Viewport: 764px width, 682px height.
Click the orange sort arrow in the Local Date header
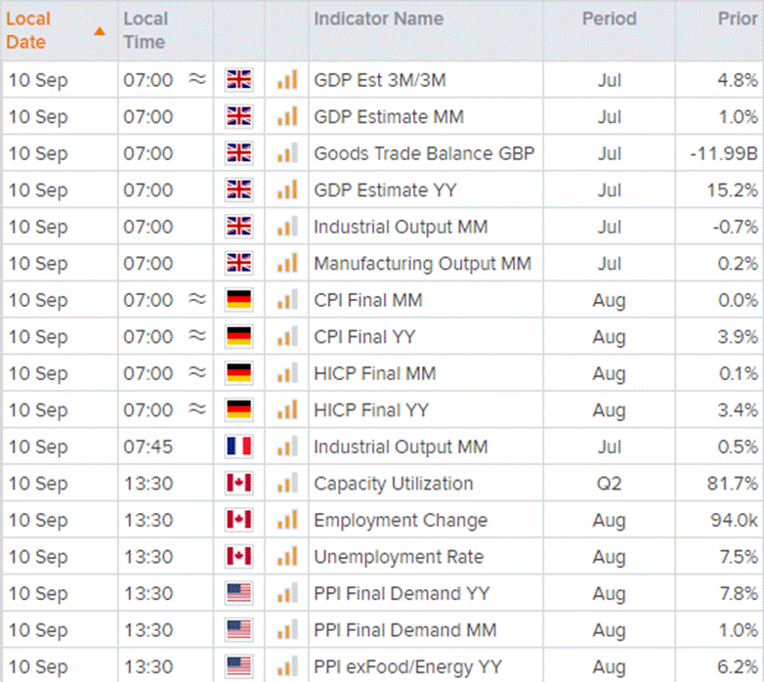click(x=99, y=30)
